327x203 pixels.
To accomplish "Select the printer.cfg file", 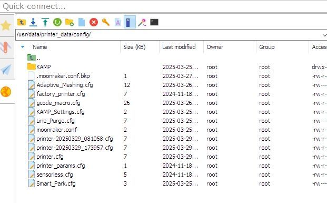I will coord(50,157).
